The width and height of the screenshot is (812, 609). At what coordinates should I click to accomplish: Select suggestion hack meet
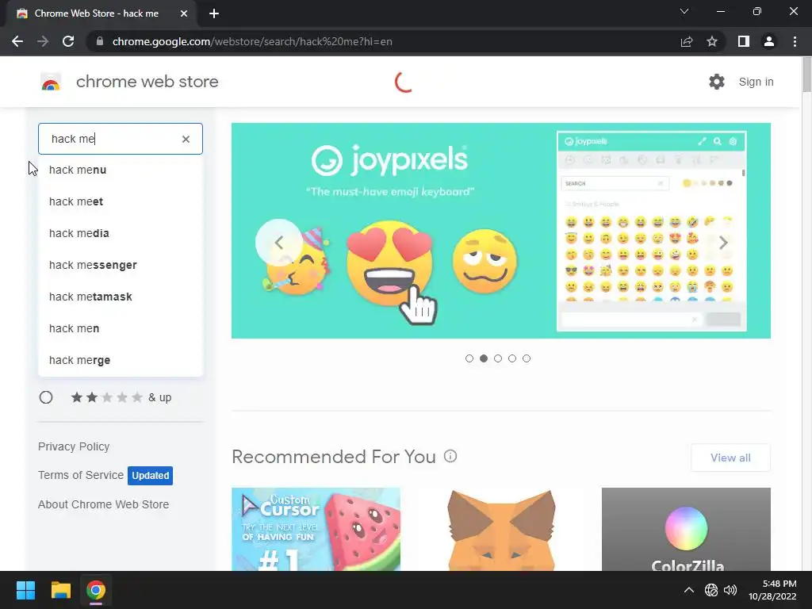[x=121, y=201]
